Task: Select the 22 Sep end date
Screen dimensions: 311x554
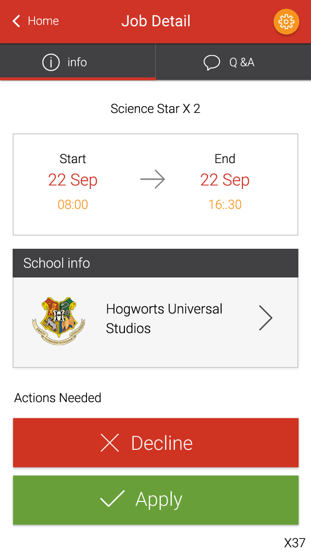Action: click(225, 180)
